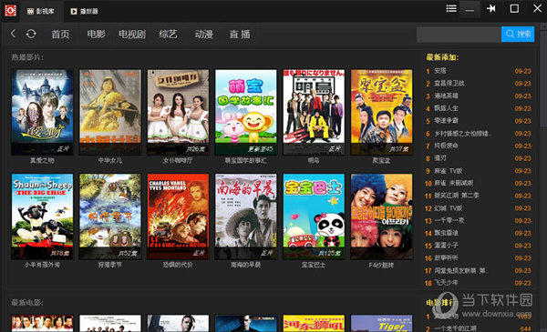Screen dimensions: 547x332
Task: Open the list menu icon in title bar
Action: click(451, 9)
